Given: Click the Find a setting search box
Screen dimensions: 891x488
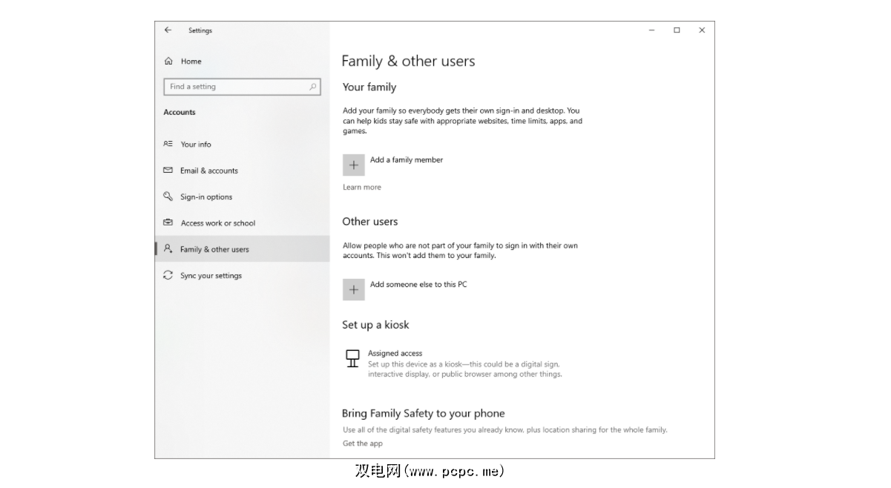Looking at the screenshot, I should (x=242, y=87).
